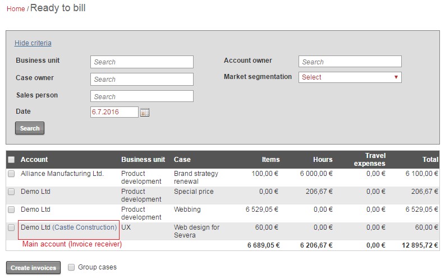Tick the Web design for Severa checkbox
The width and height of the screenshot is (445, 279).
coord(11,228)
